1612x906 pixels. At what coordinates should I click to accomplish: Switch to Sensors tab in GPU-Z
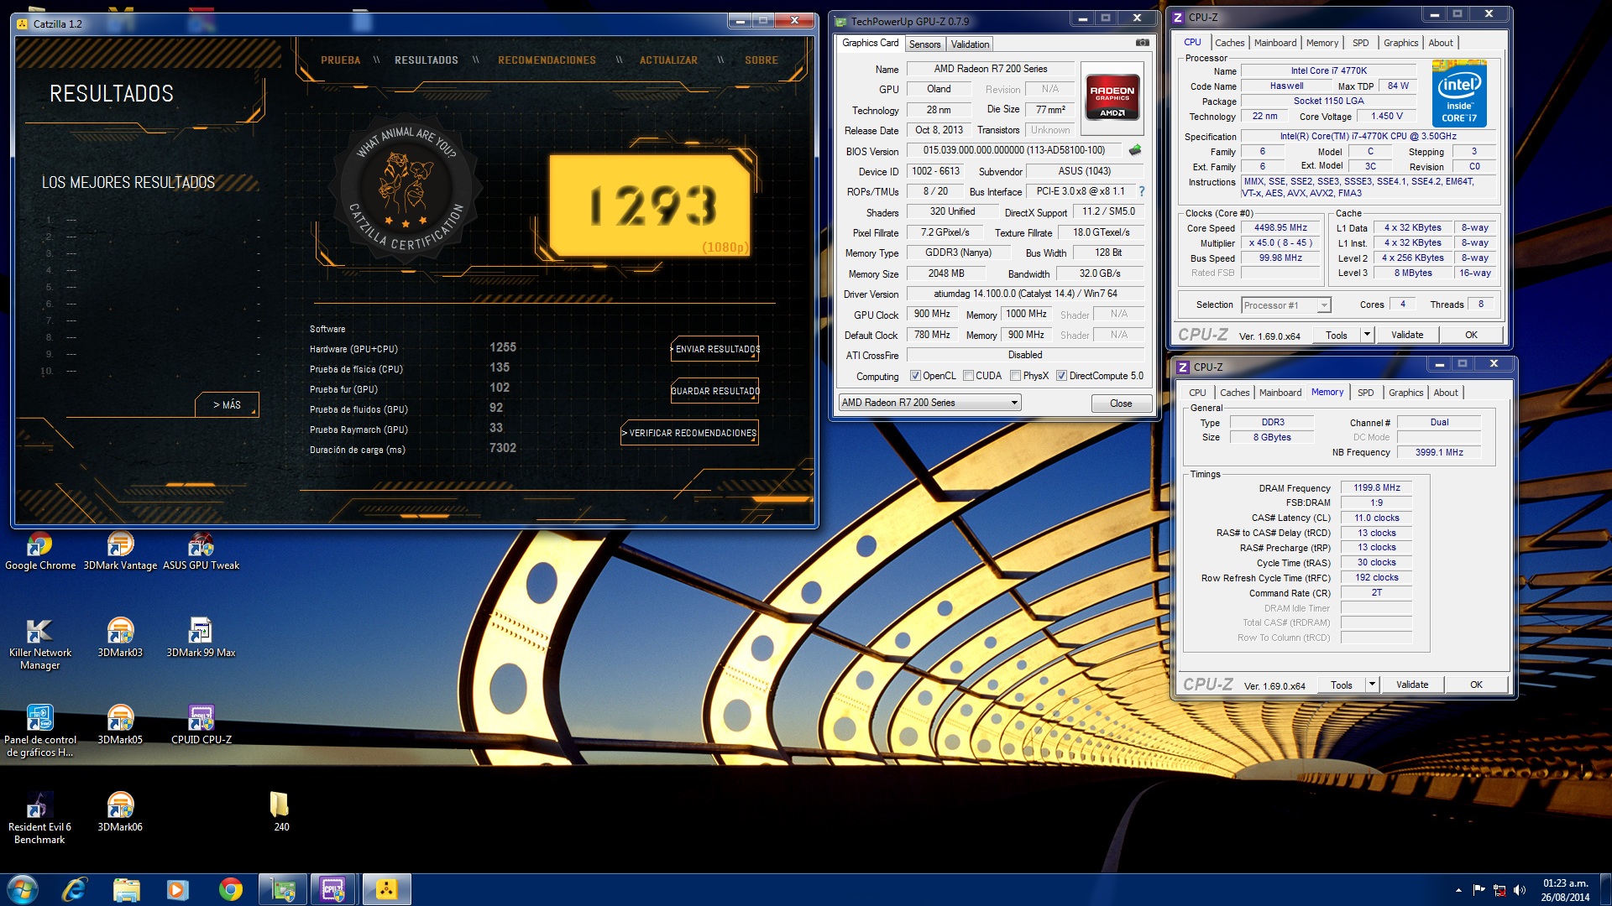pos(924,44)
